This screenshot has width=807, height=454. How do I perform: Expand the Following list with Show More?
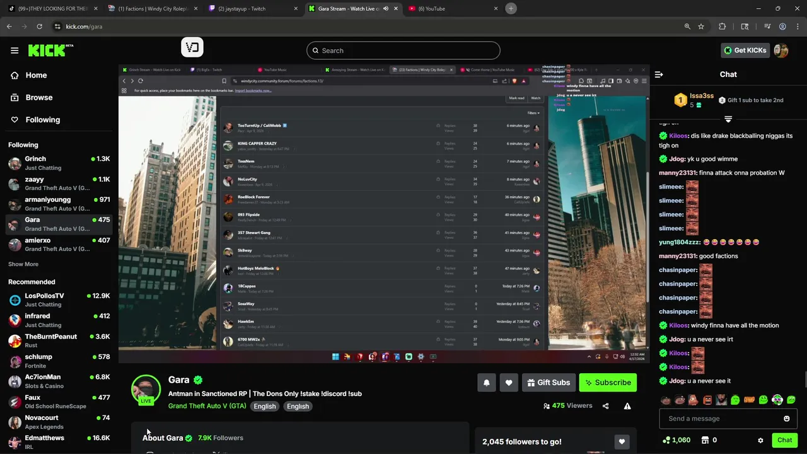[23, 264]
